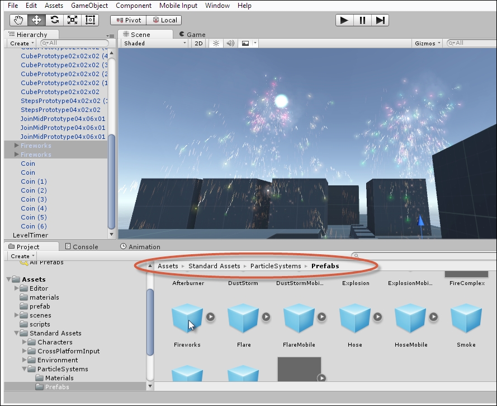Switch to the Game tab
The width and height of the screenshot is (497, 406).
coord(192,34)
